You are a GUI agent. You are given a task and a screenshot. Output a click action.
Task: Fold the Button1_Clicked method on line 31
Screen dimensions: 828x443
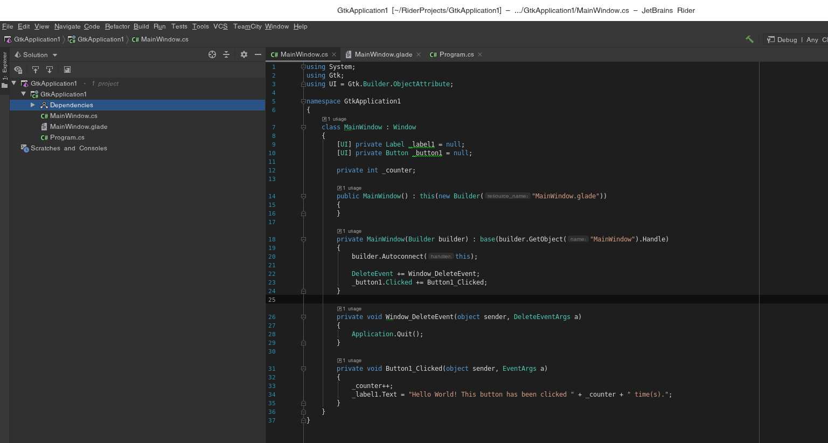303,369
